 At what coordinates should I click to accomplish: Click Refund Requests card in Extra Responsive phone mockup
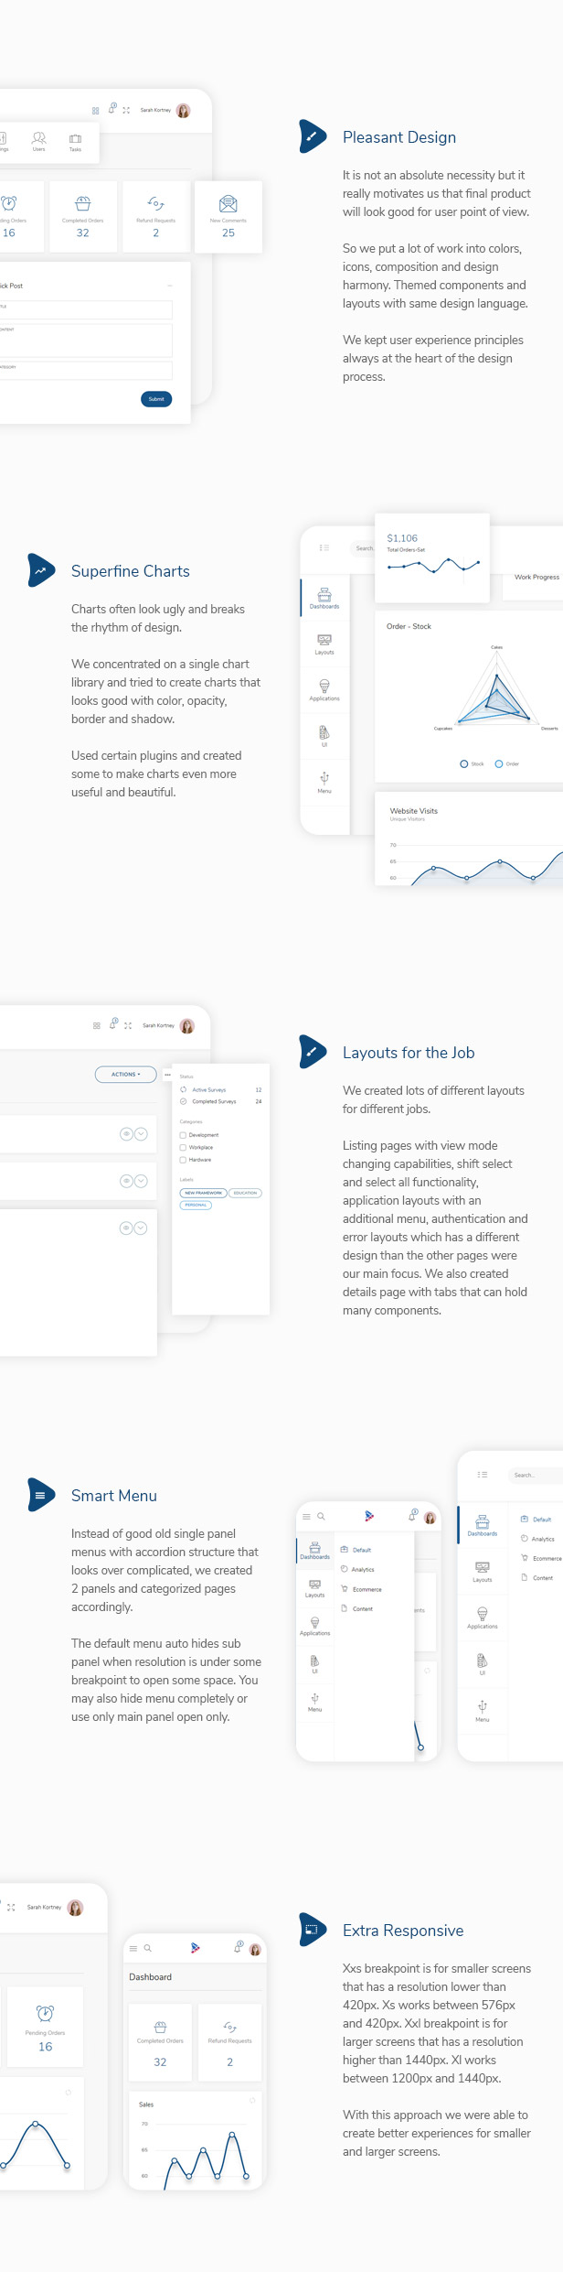pos(230,2042)
